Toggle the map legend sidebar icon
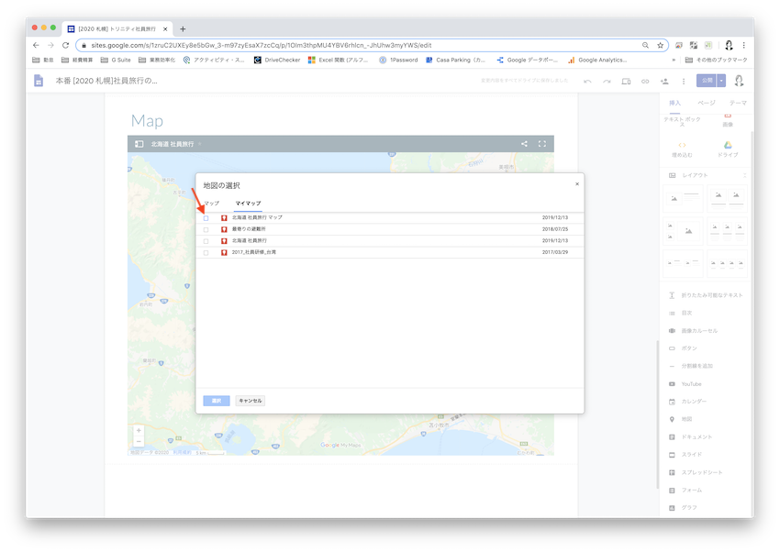Screen dimensions: 780x552 tap(139, 144)
